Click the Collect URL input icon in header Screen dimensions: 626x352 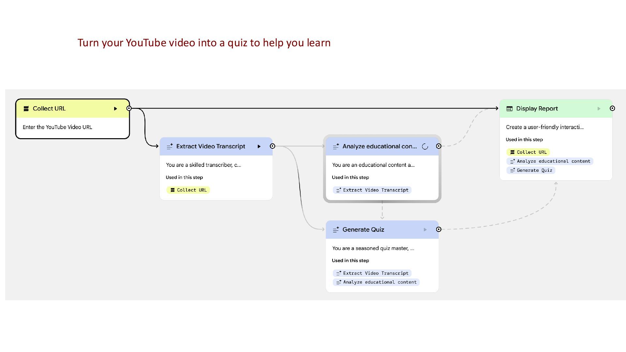[x=26, y=109]
